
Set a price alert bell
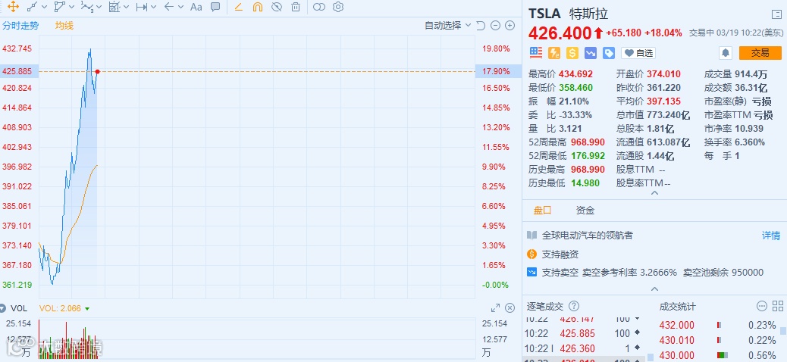[726, 53]
